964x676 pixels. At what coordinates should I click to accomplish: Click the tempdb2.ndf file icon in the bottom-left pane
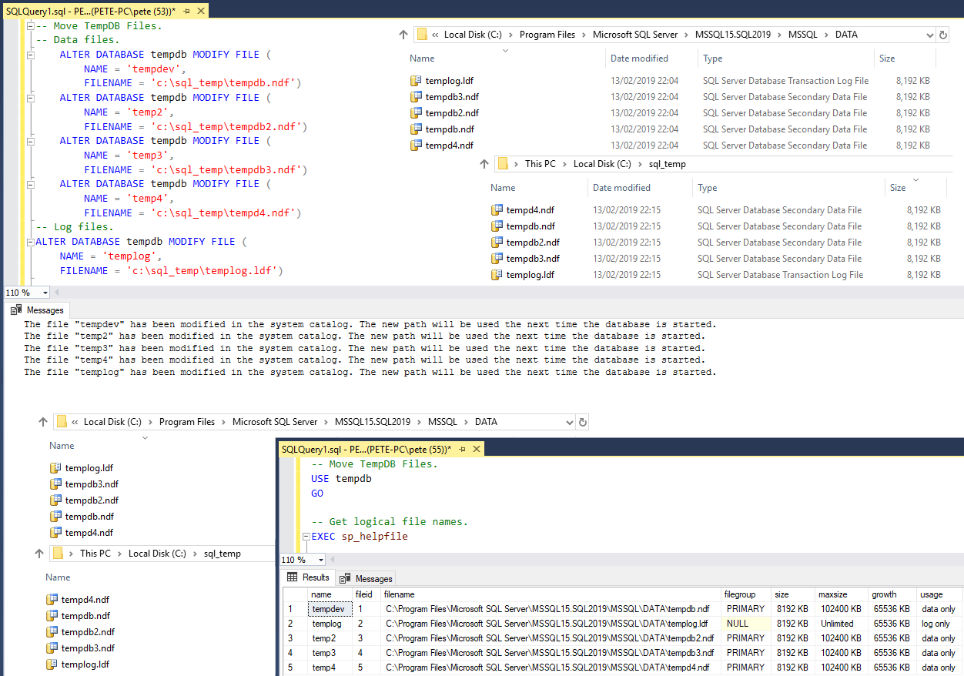56,500
